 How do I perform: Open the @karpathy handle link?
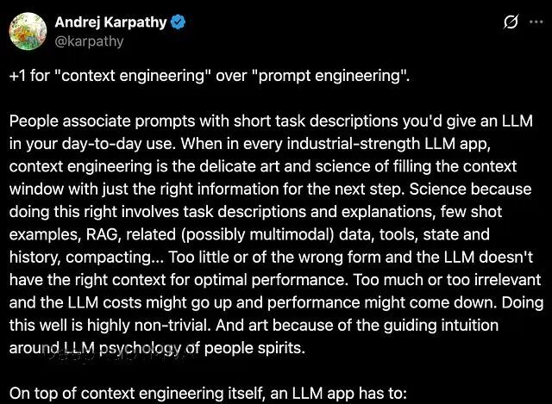[90, 40]
